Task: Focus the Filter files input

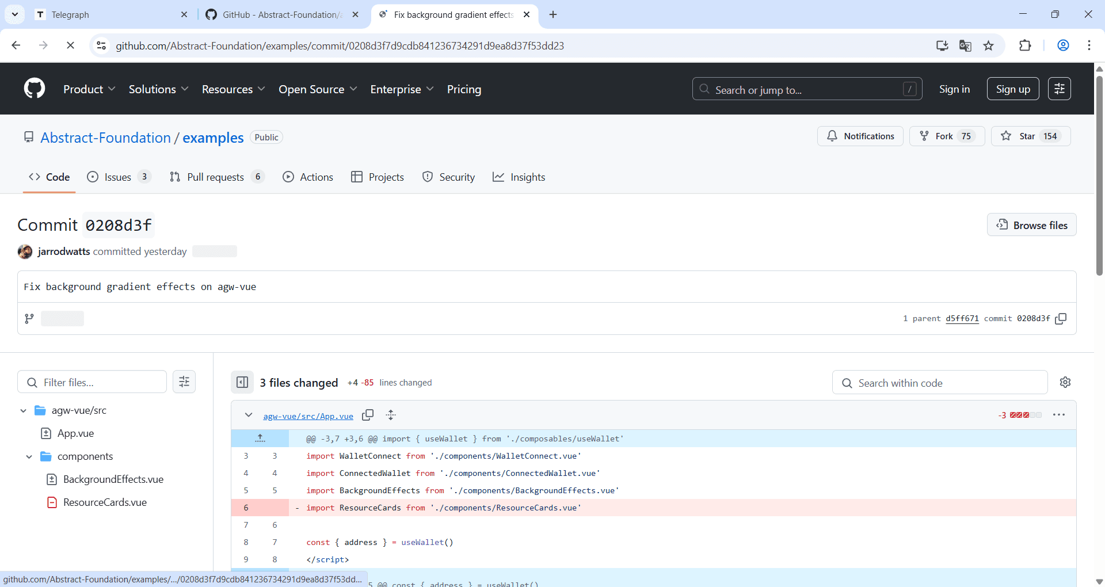Action: click(x=92, y=382)
